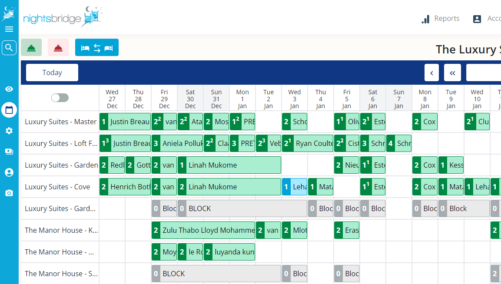Click the Nightsbridge logo
The image size is (501, 284).
63,17
